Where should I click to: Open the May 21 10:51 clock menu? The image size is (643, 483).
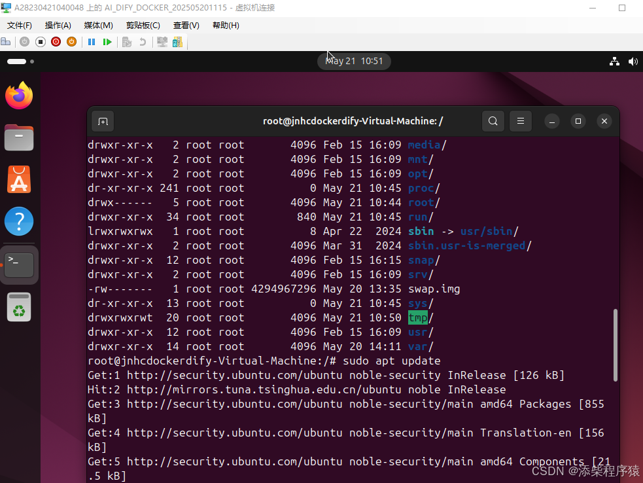click(x=354, y=61)
